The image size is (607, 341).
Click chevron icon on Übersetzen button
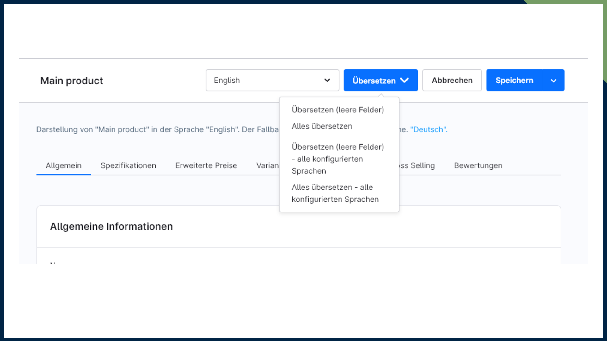(404, 80)
